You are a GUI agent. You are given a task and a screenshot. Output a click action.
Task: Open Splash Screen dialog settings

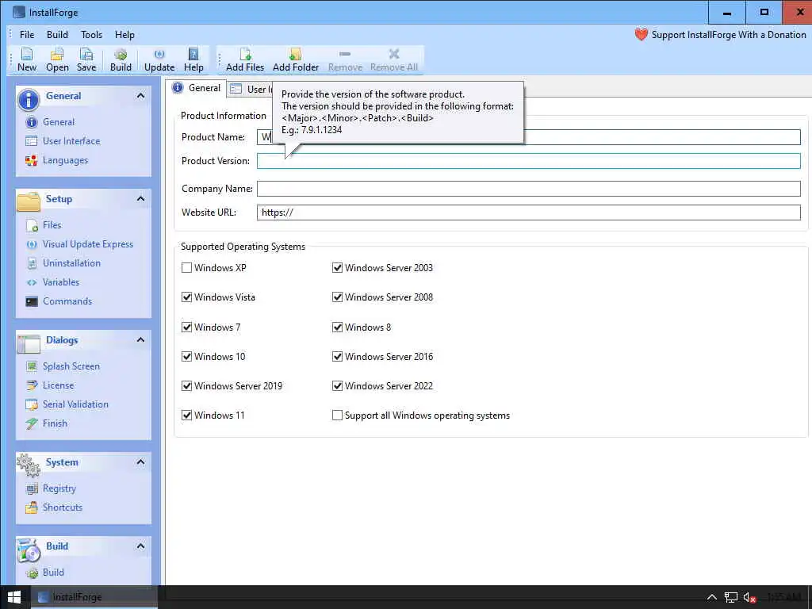[71, 366]
